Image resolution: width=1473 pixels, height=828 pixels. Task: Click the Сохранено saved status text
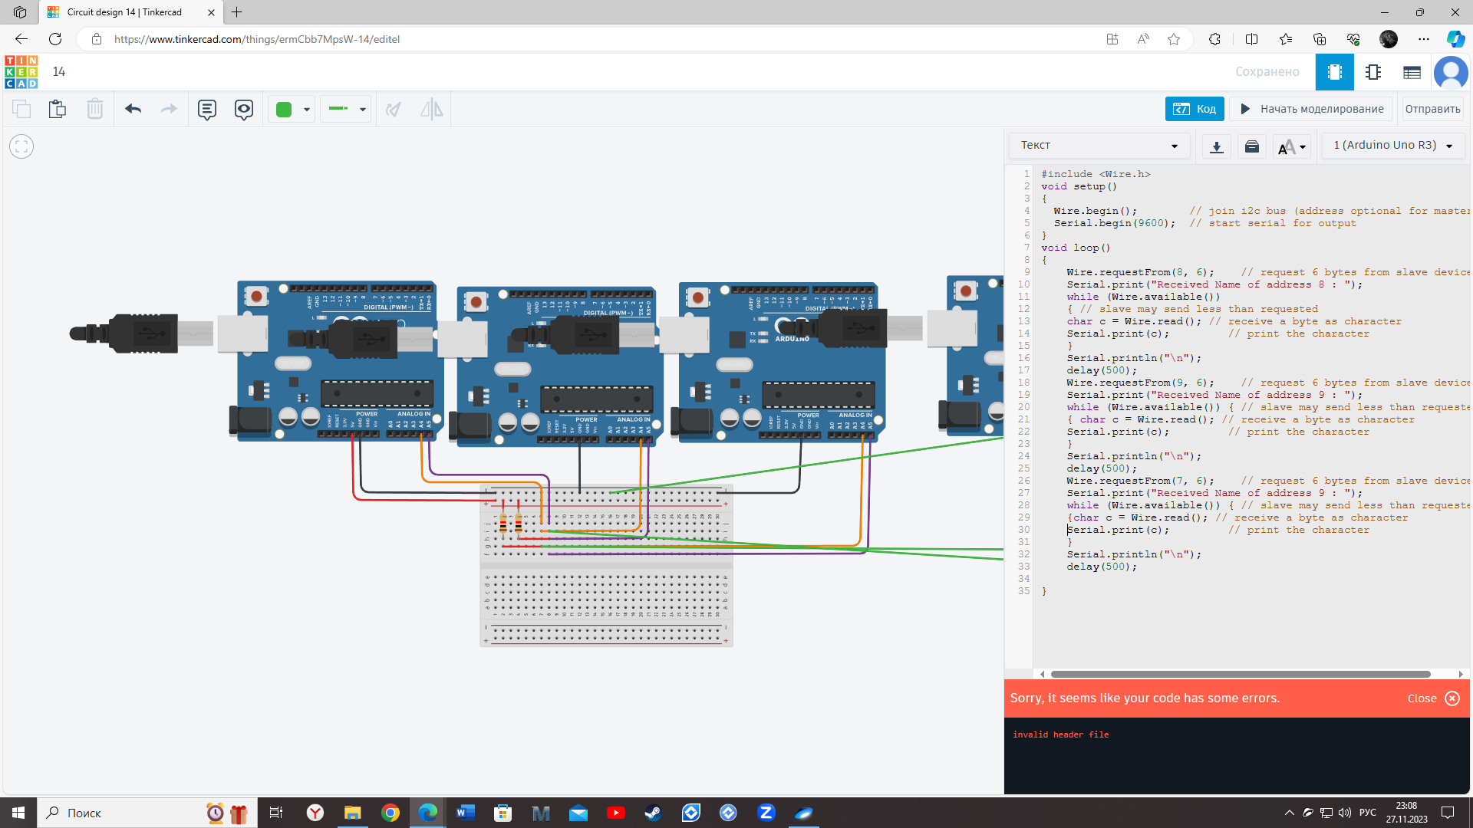coord(1267,72)
